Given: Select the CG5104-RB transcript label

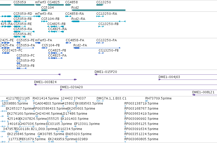Looking at the screenshot, I should tap(50, 19).
